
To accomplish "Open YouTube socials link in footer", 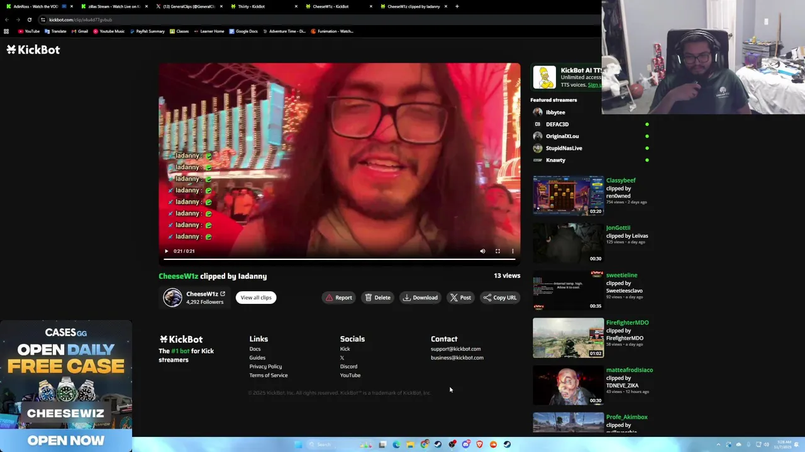I will (350, 375).
